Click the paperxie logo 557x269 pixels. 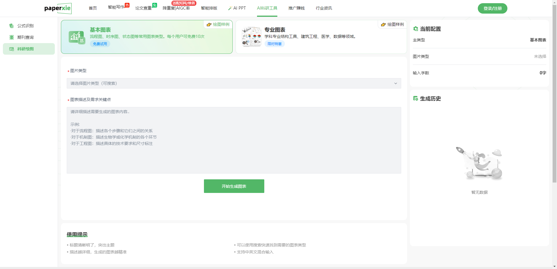[x=58, y=8]
